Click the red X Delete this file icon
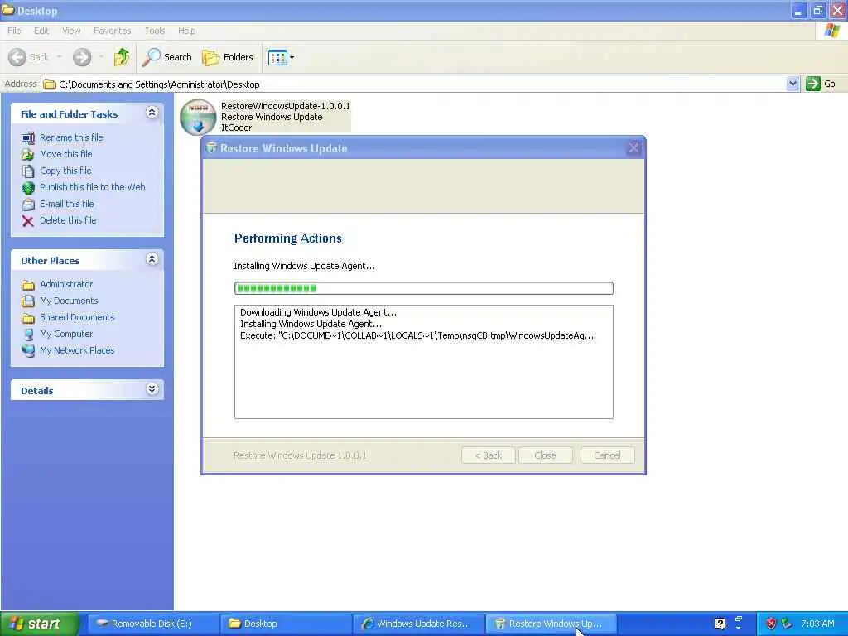The height and width of the screenshot is (636, 848). coord(28,220)
